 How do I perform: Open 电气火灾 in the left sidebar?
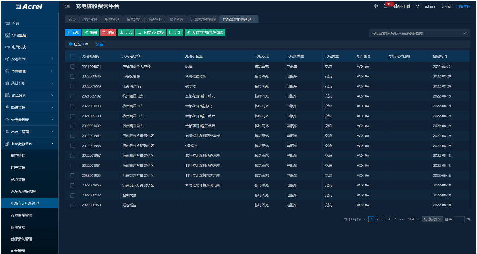[19, 47]
